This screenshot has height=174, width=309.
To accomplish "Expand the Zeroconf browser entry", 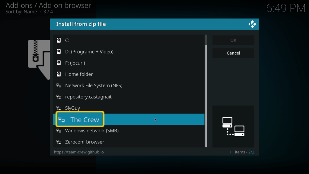I will click(x=84, y=142).
